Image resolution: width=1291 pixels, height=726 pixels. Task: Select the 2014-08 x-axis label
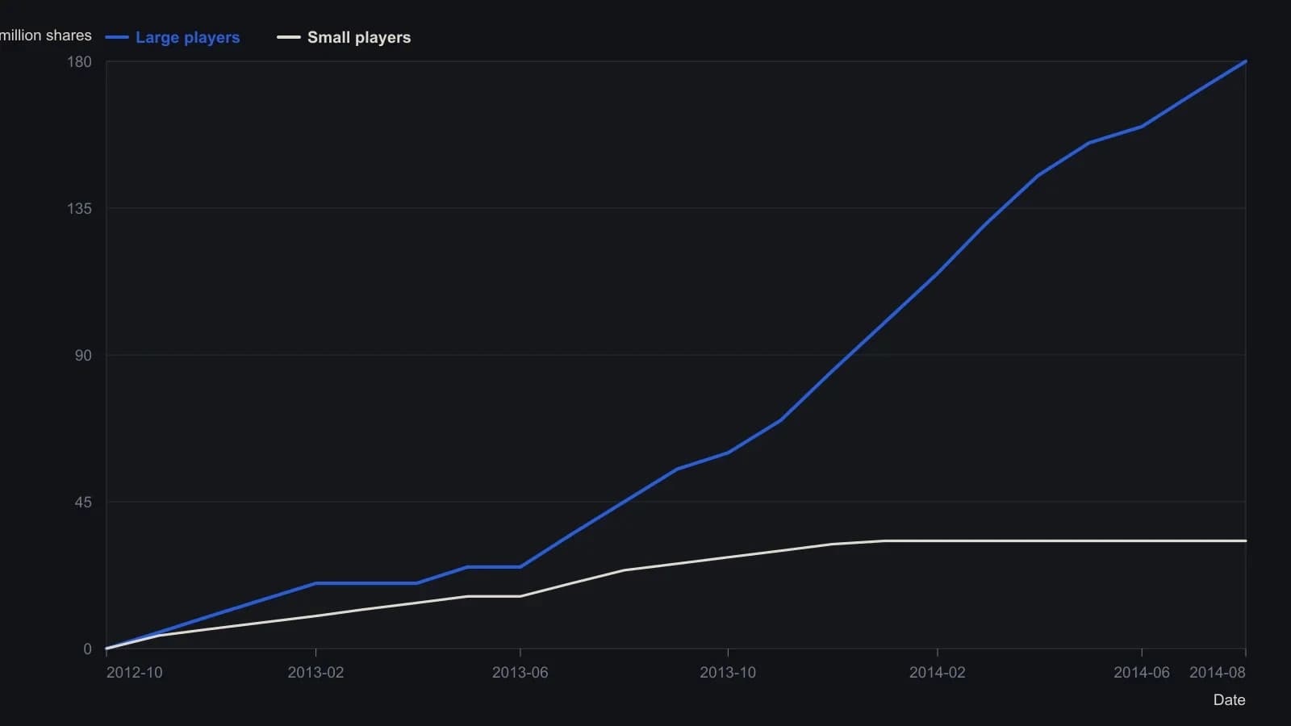[x=1218, y=672]
